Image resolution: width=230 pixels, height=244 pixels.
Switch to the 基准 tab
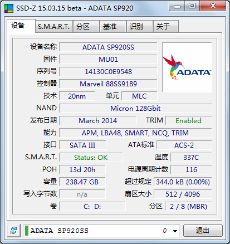(113, 27)
